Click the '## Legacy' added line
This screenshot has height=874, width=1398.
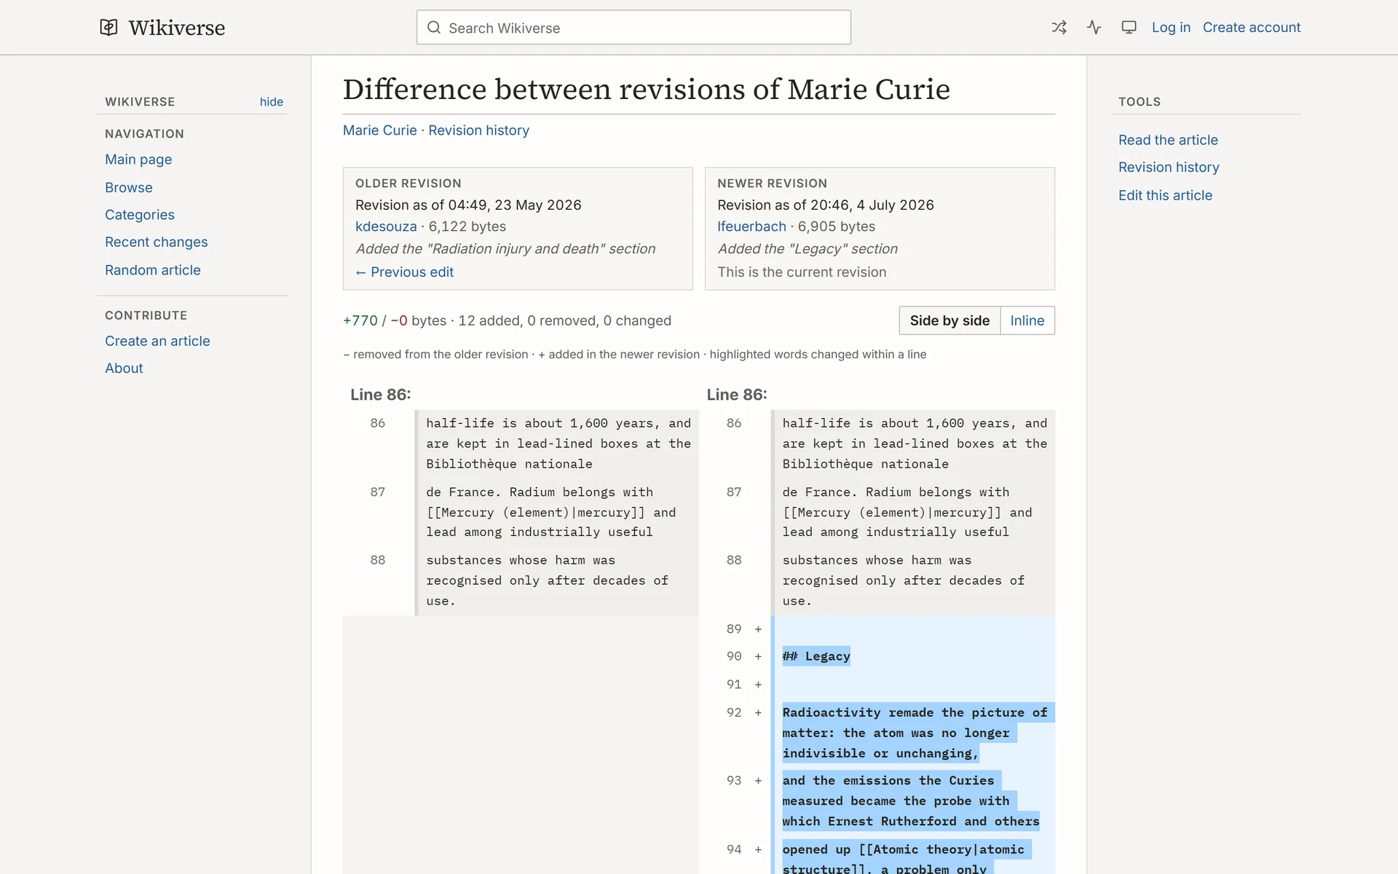coord(816,656)
